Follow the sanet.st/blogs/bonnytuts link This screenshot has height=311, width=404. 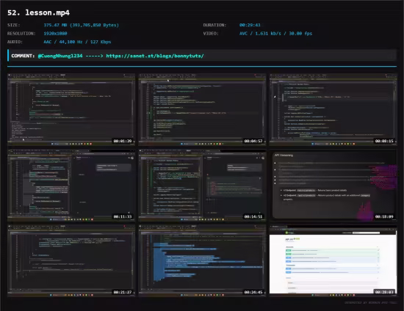pyautogui.click(x=155, y=56)
